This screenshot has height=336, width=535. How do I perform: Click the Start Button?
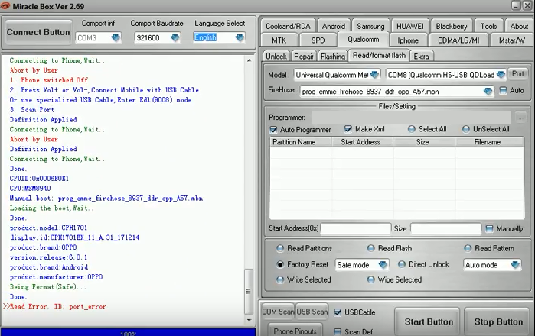click(429, 321)
